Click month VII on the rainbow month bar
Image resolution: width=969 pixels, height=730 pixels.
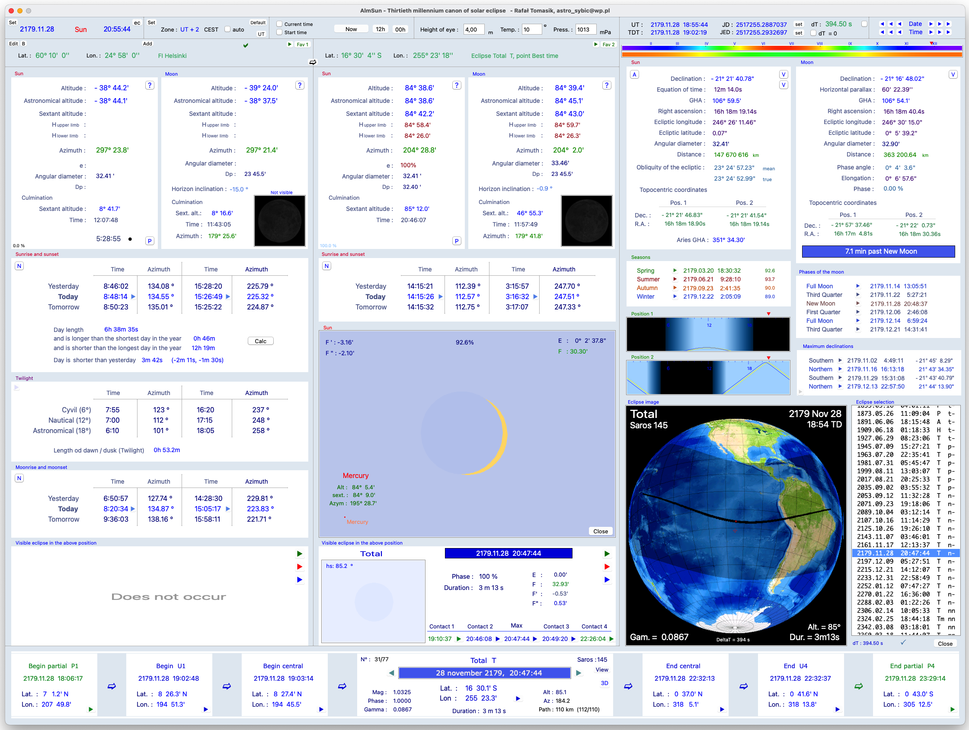point(791,44)
